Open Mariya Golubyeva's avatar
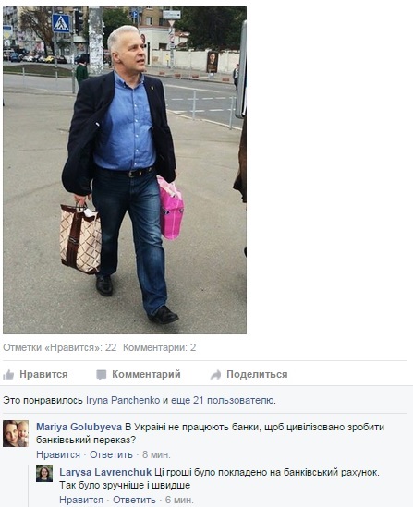 click(x=16, y=434)
